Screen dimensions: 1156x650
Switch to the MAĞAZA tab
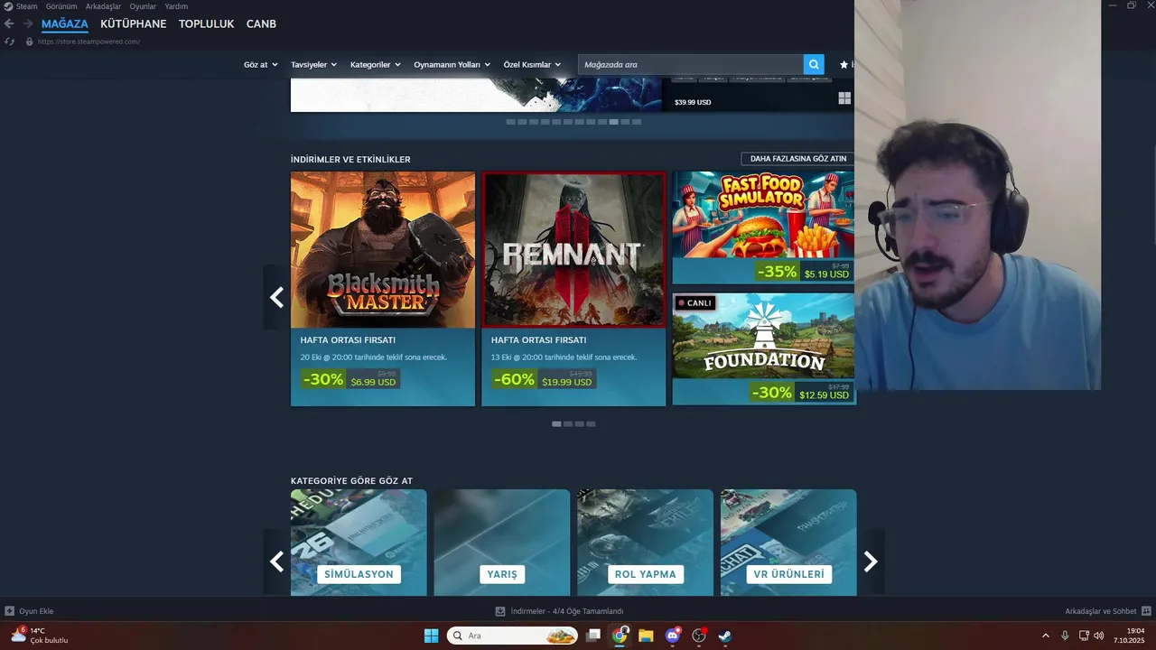coord(65,23)
